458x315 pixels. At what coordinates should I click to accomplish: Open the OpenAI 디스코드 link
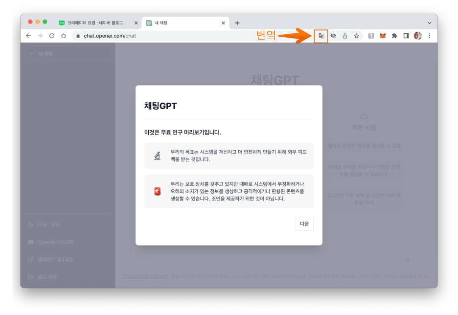pos(68,242)
